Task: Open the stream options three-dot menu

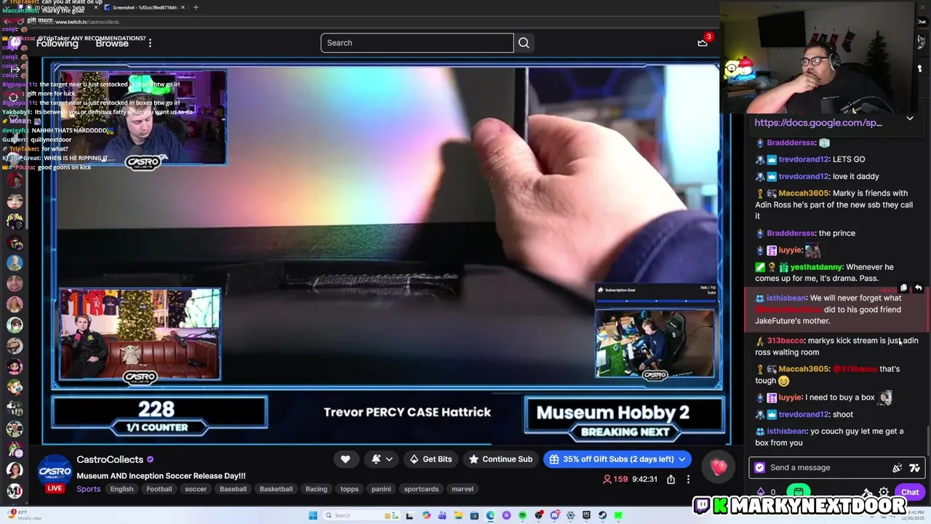Action: [688, 480]
